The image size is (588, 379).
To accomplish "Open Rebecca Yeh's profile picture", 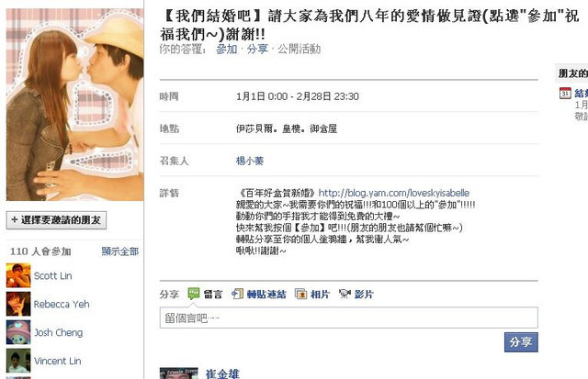I will 18,304.
